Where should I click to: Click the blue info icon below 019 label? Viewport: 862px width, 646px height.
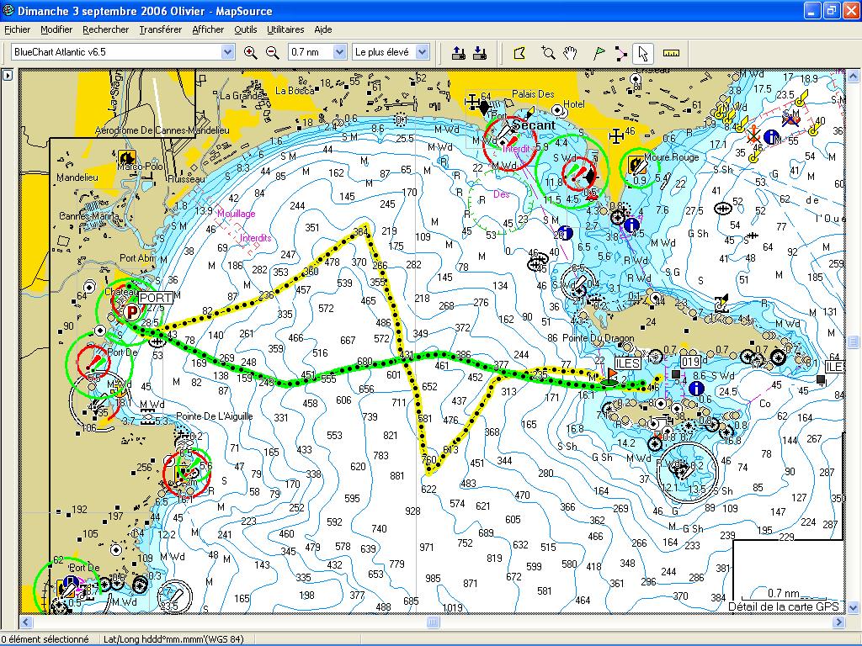coord(696,388)
